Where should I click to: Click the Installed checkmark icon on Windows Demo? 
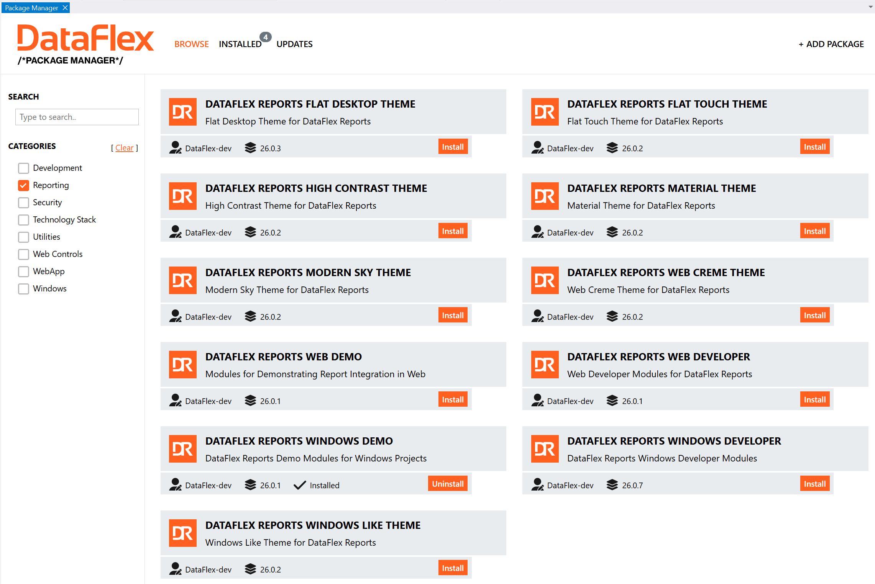point(299,485)
